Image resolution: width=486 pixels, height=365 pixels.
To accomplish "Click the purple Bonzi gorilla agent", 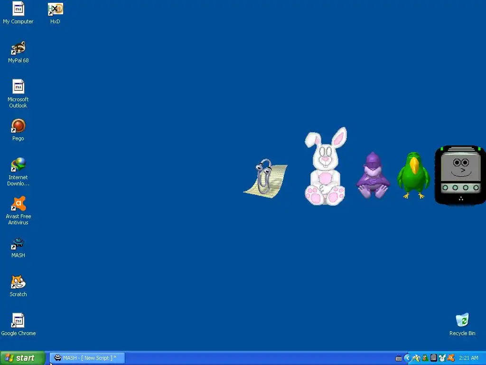I will 373,175.
